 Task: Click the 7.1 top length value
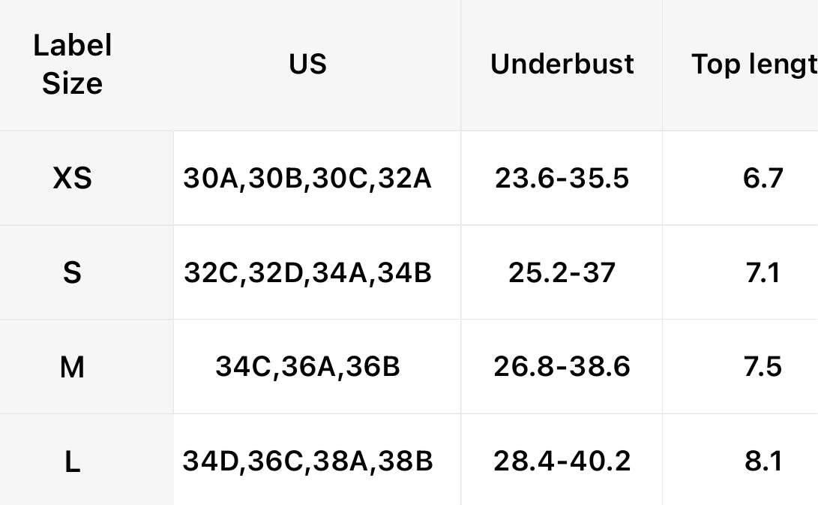pyautogui.click(x=763, y=272)
